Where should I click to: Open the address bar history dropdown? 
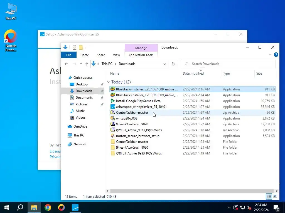point(165,64)
